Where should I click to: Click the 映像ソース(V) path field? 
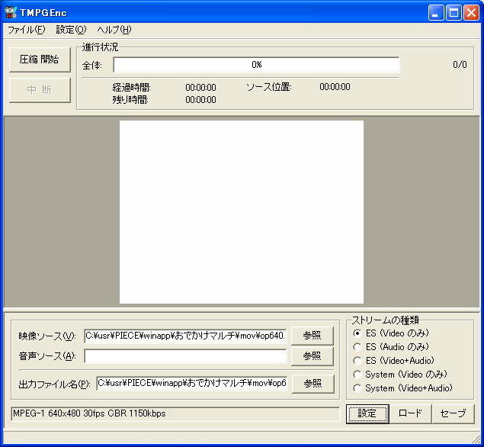pos(185,336)
